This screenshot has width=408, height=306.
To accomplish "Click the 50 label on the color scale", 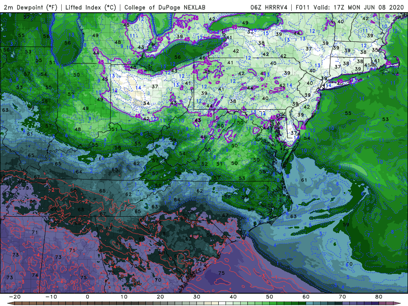I will point(270,296).
